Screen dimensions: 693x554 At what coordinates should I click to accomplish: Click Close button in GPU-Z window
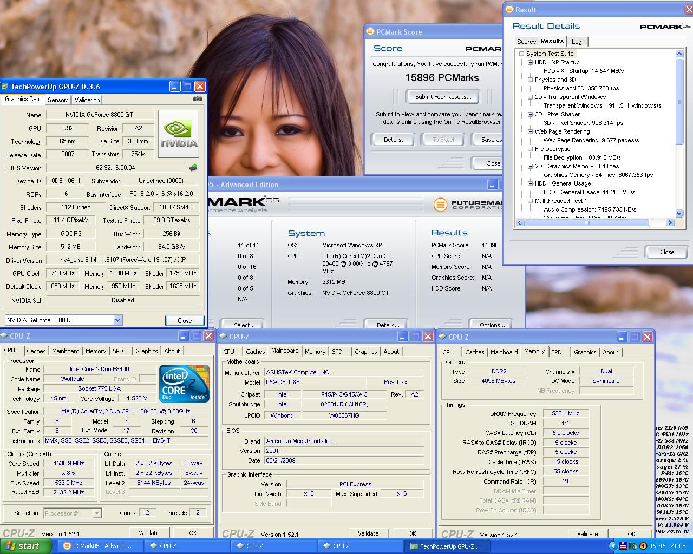click(185, 320)
